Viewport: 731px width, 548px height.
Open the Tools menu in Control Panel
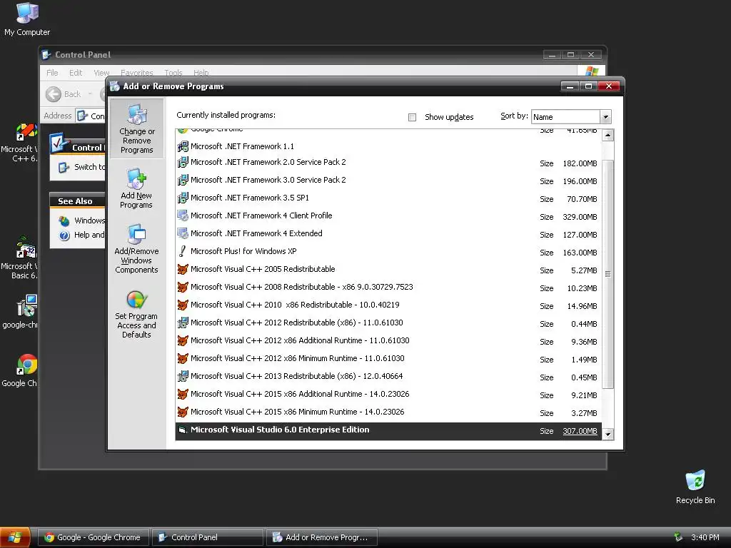pos(173,73)
